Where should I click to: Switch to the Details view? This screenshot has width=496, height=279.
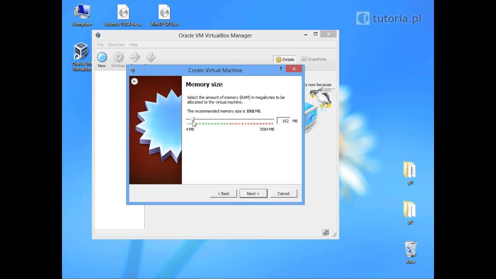pyautogui.click(x=285, y=59)
